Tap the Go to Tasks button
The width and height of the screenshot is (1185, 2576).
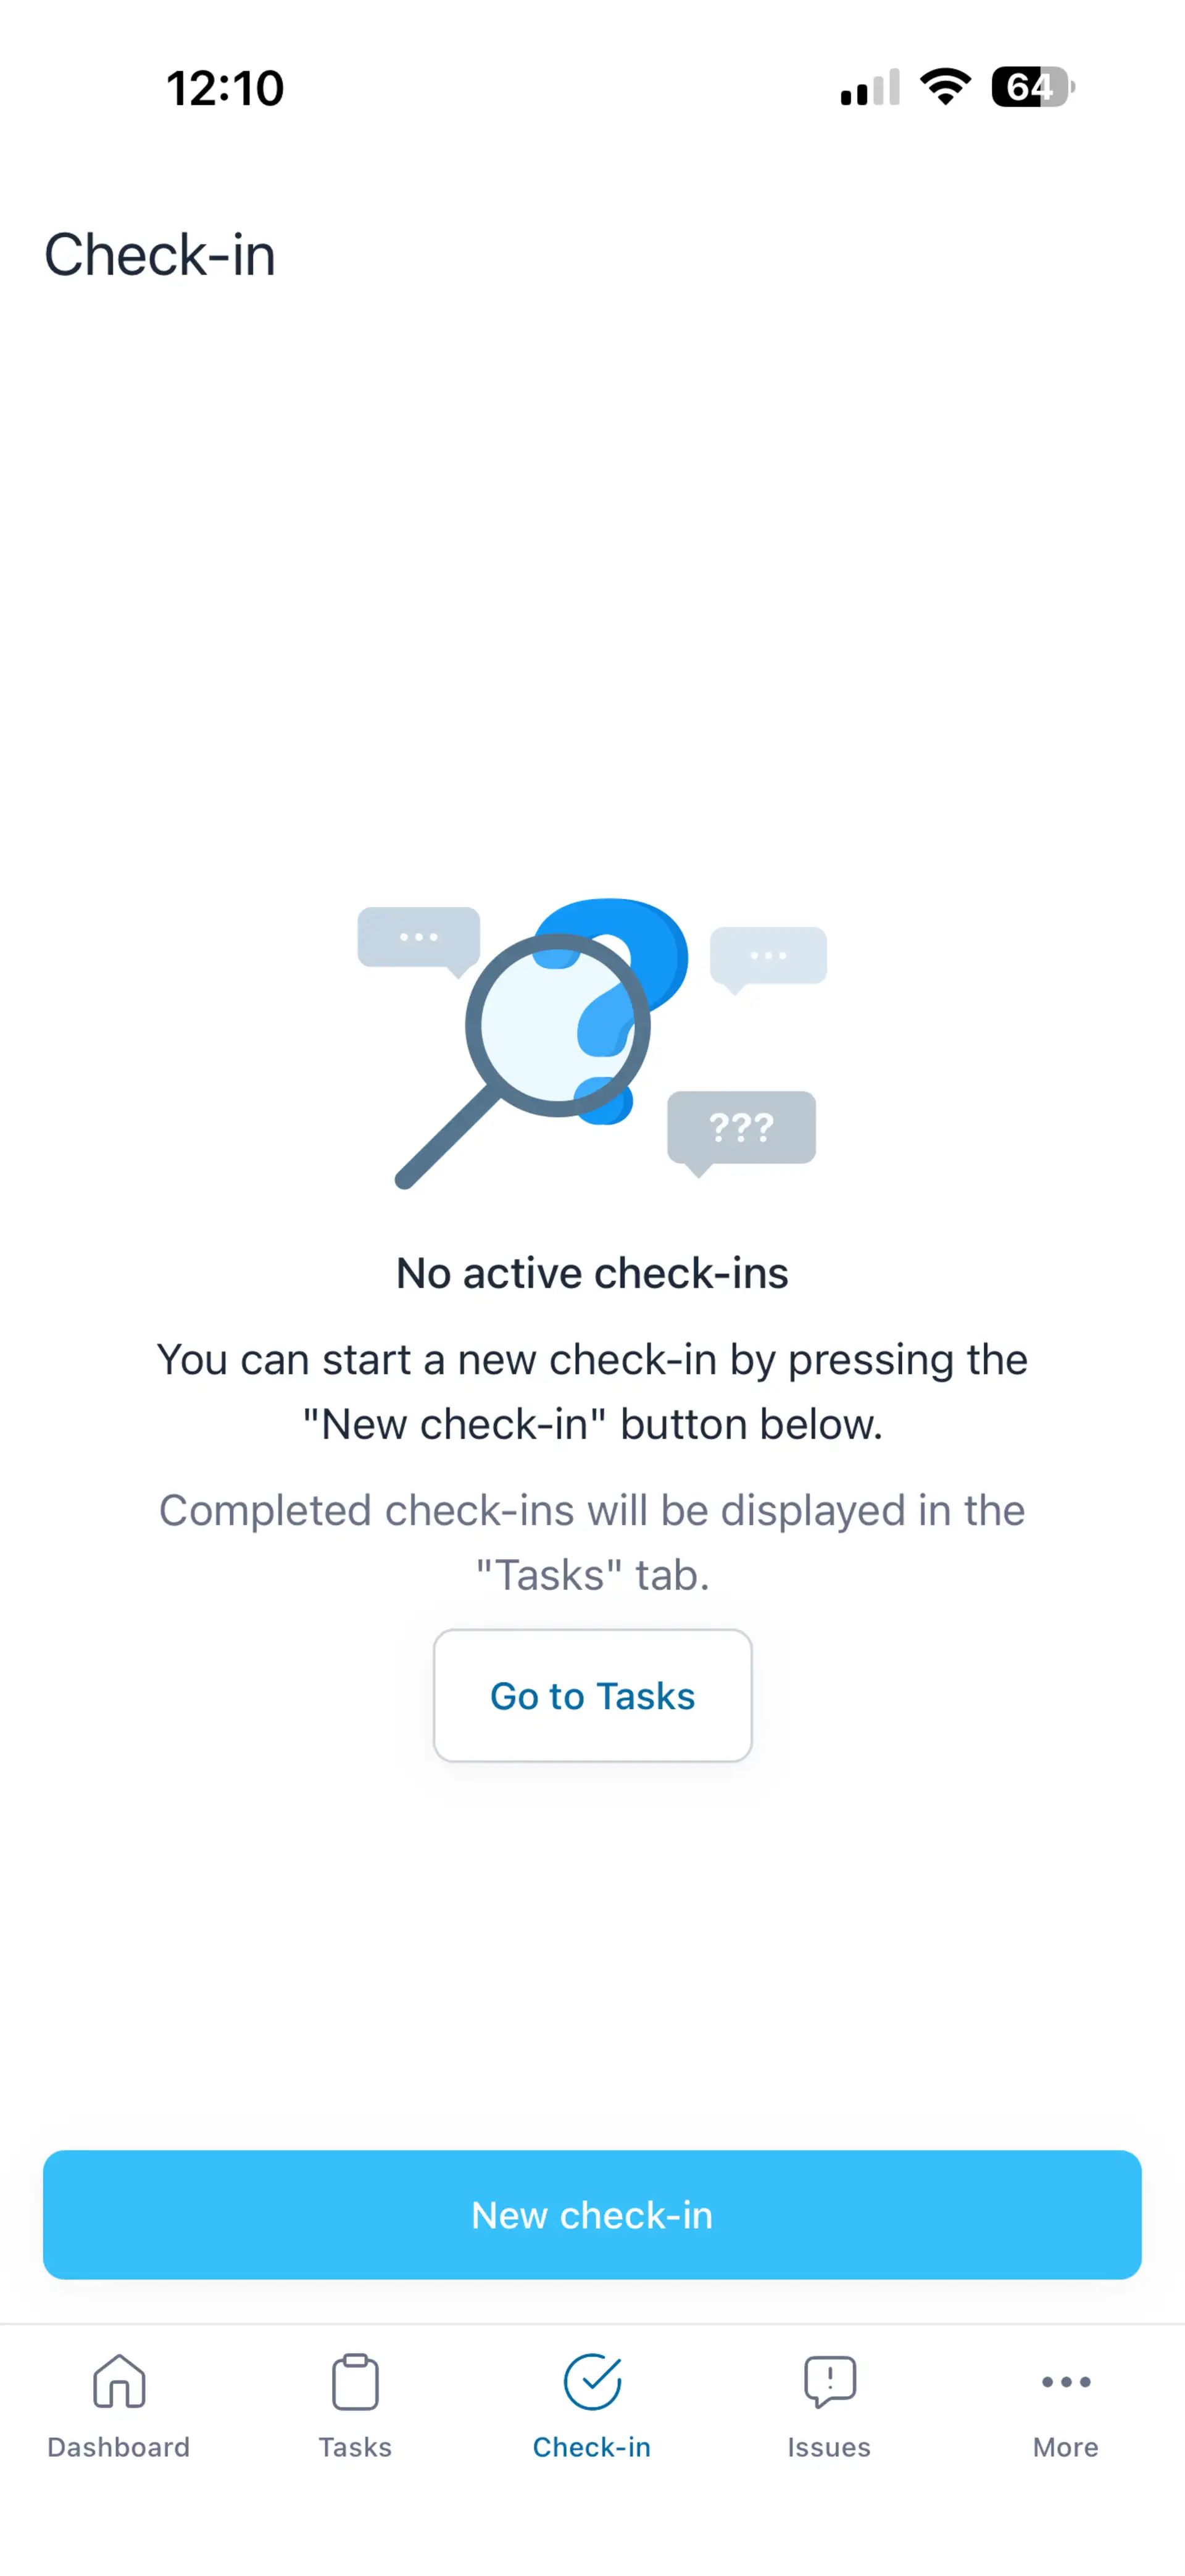(x=591, y=1696)
